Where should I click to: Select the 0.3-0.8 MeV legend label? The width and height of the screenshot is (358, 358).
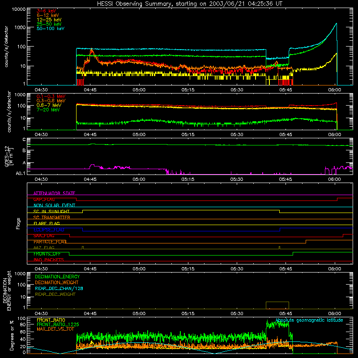[51, 101]
